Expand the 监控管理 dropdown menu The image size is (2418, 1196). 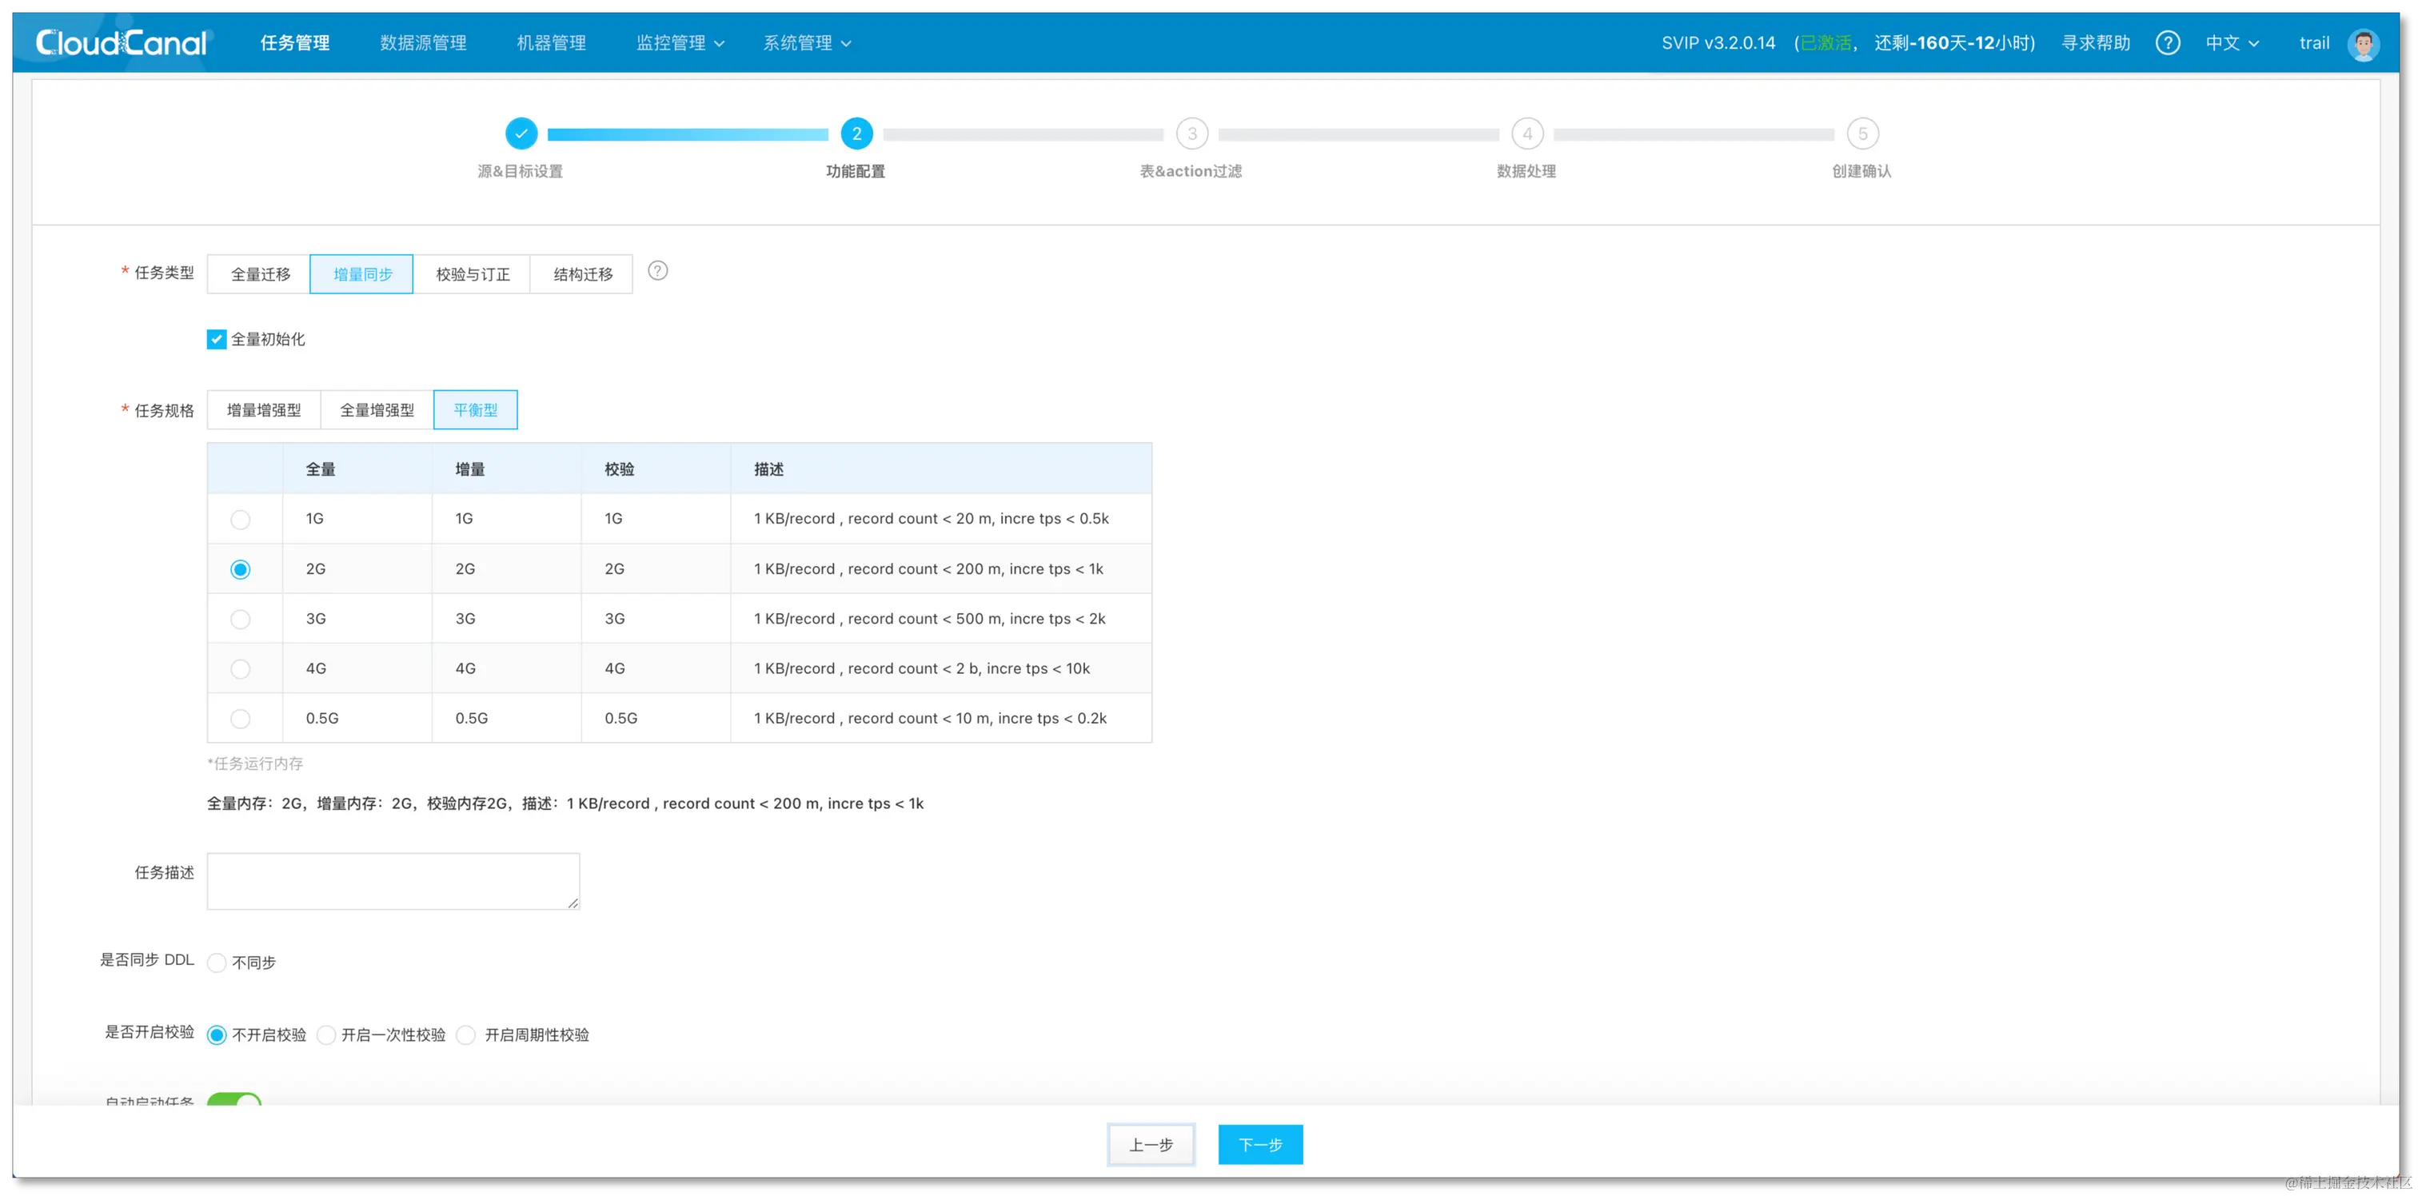tap(680, 43)
